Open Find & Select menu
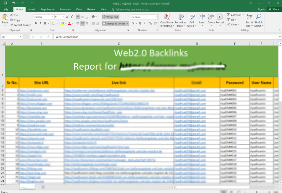This screenshot has height=193, width=282. click(x=258, y=20)
